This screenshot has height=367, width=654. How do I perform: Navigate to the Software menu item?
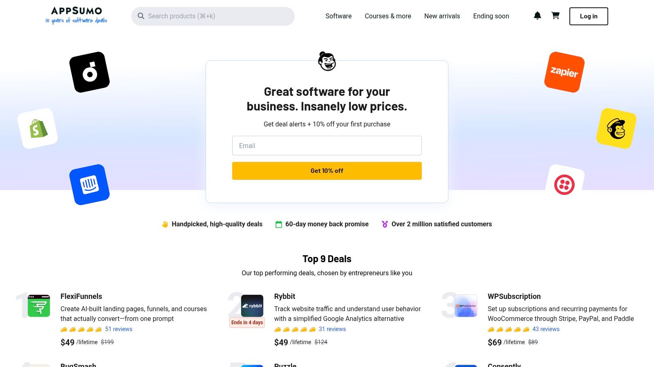(x=338, y=16)
